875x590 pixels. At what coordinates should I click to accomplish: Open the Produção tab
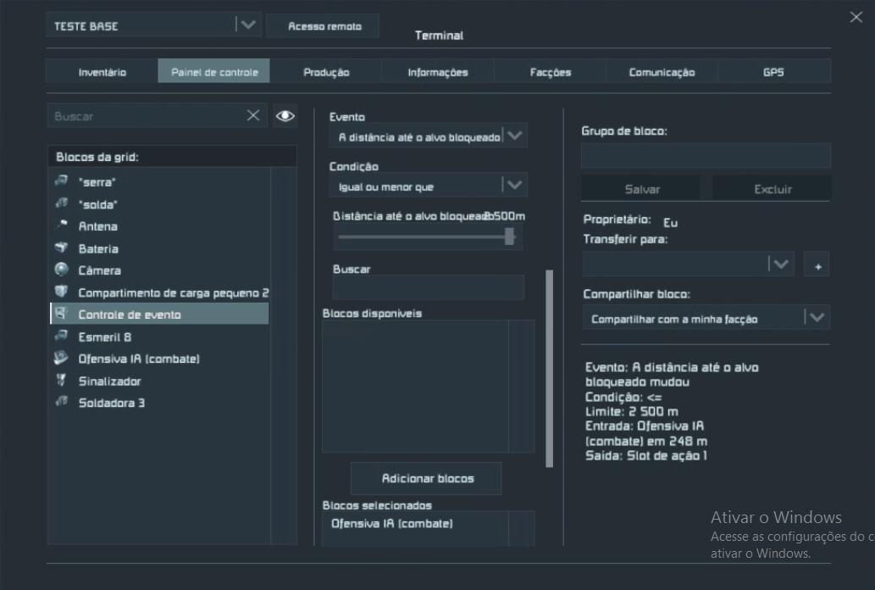[x=326, y=72]
